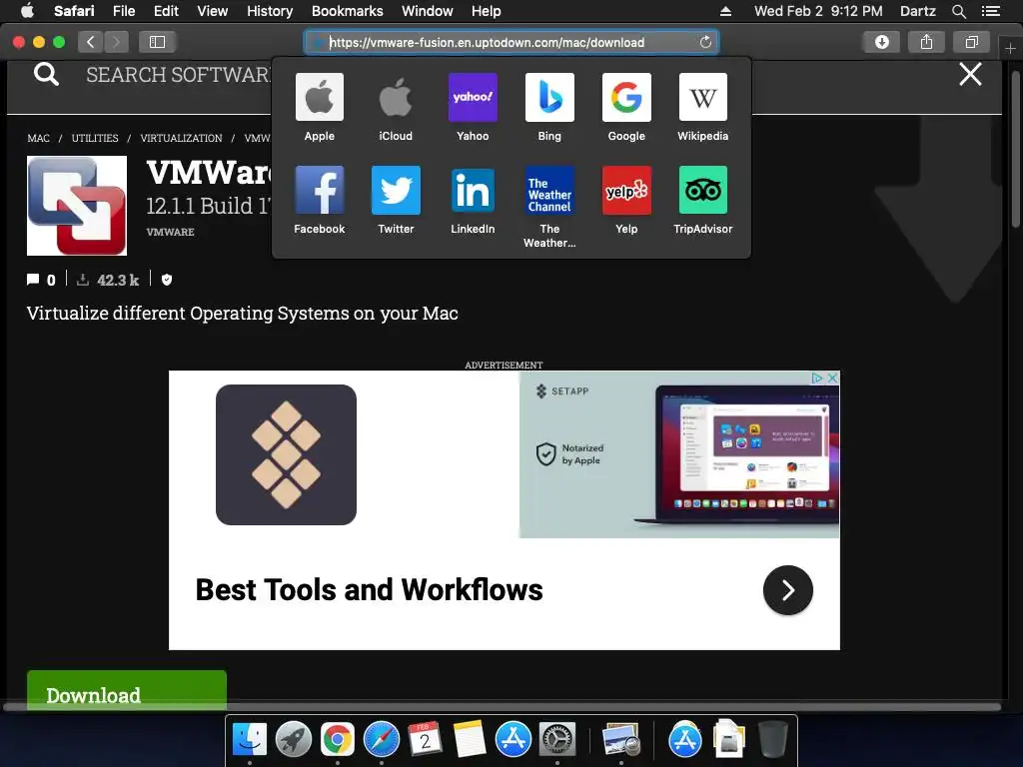Screen dimensions: 1023x767
Task: Open the History menu
Action: [270, 11]
